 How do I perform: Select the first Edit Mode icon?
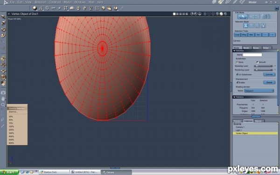coord(243,17)
